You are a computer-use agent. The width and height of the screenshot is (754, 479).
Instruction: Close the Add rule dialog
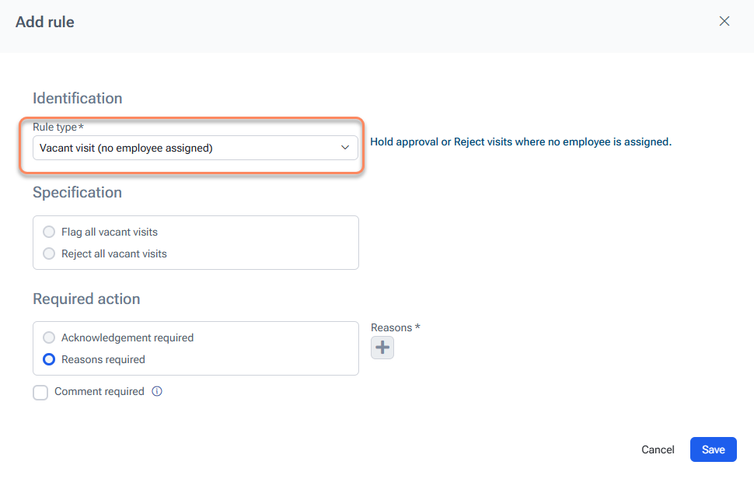point(724,22)
